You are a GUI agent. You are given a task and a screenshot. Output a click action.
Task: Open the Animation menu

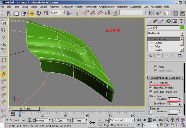[91, 7]
